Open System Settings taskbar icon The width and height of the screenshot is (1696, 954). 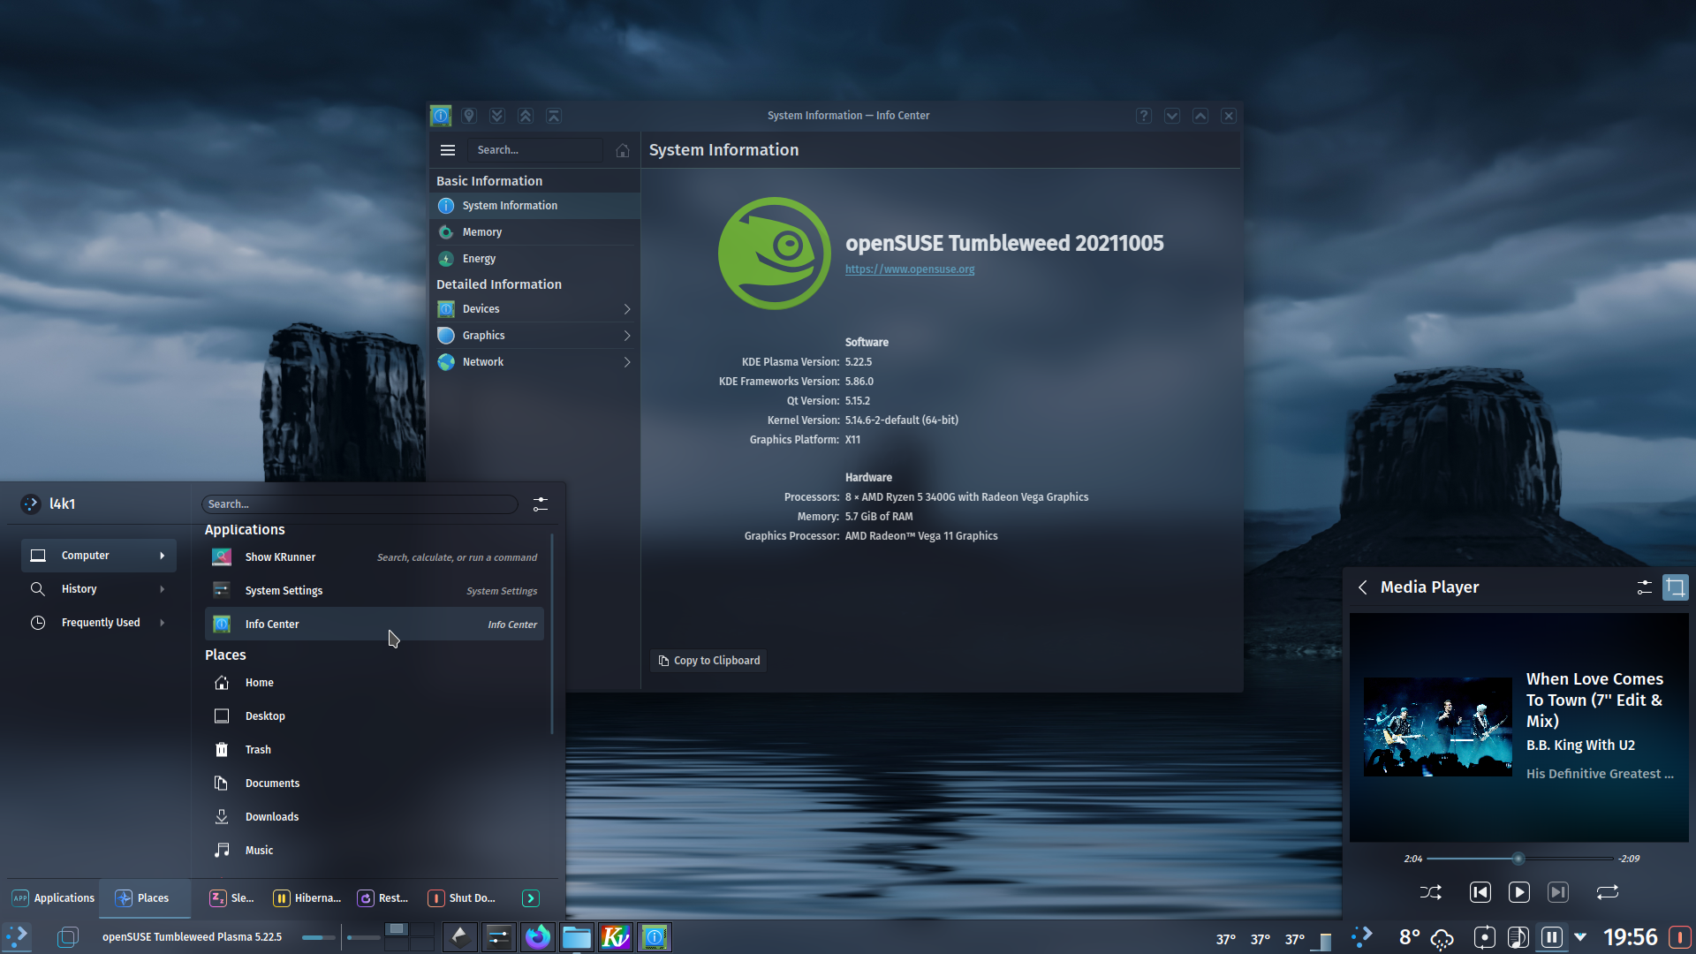tap(499, 937)
